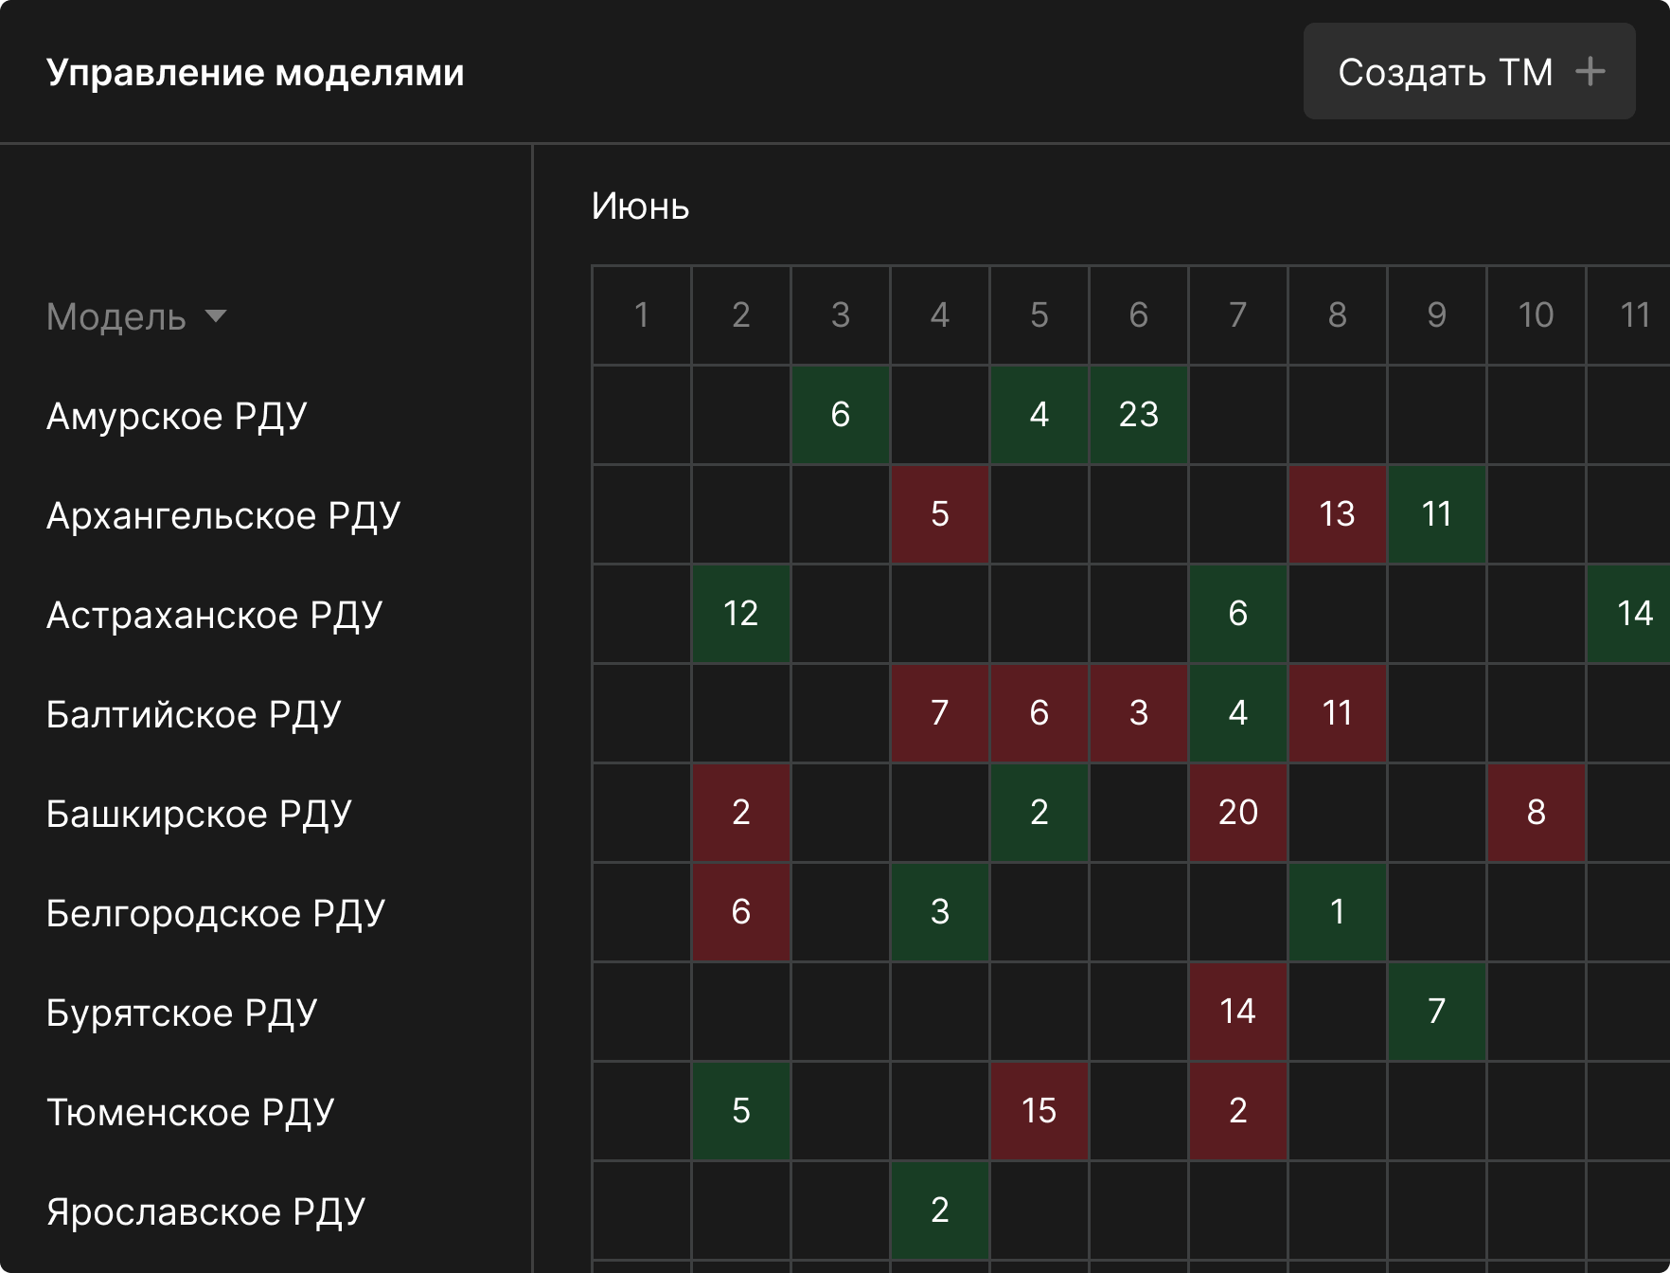Select the Тюменское РДУ row label
The height and width of the screenshot is (1273, 1670).
pos(190,1112)
